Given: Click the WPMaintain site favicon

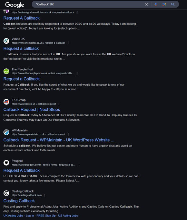Looking at the screenshot, I should [x=6, y=132].
